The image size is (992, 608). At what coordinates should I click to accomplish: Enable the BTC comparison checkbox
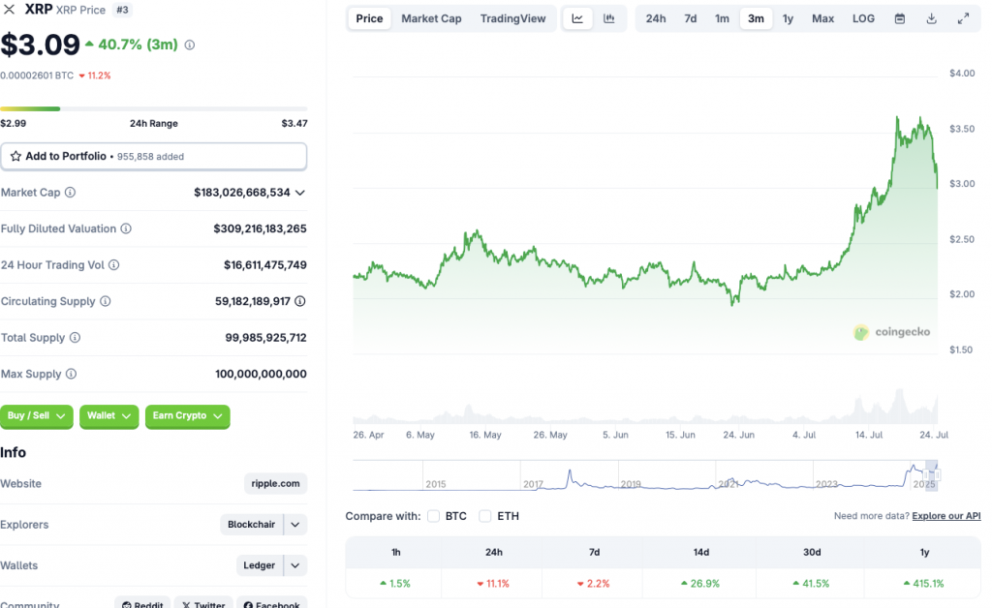(x=433, y=517)
